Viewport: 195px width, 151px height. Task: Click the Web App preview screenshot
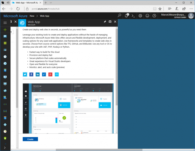tap(68, 108)
